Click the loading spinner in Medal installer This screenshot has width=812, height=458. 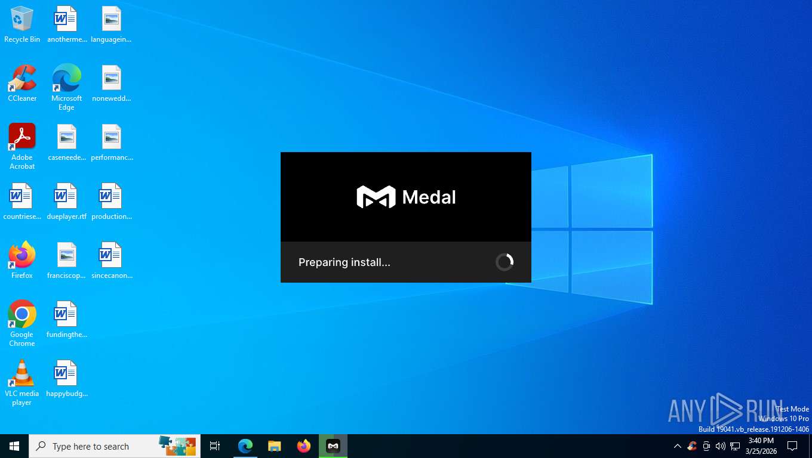(x=505, y=262)
